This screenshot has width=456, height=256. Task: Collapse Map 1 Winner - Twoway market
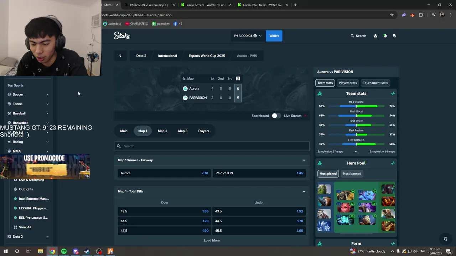[304, 160]
